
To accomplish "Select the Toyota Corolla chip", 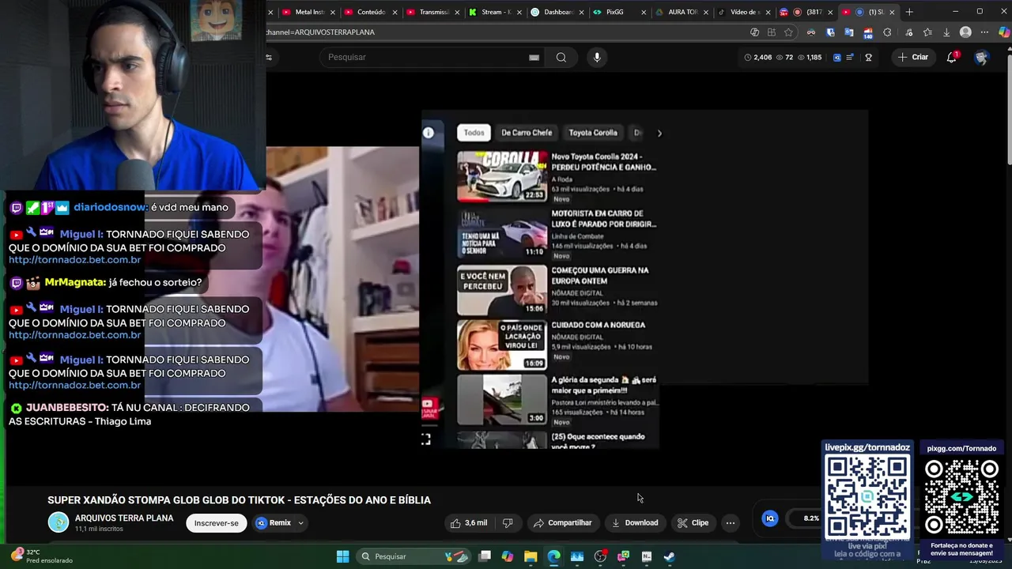I will pos(593,133).
